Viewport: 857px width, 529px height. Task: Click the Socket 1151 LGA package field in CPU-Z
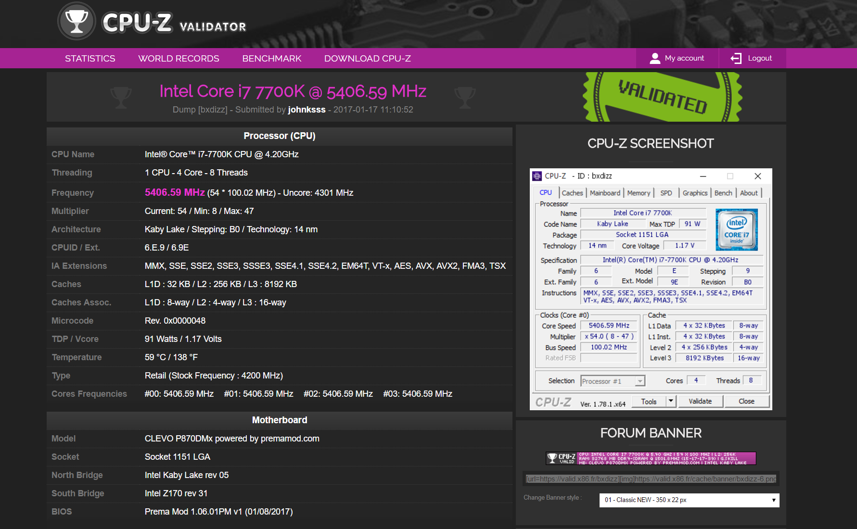(x=643, y=235)
